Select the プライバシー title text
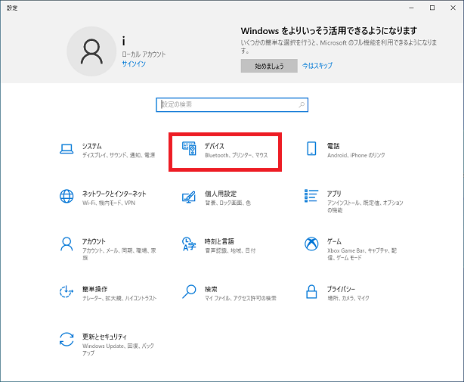The height and width of the screenshot is (382, 464). click(341, 289)
